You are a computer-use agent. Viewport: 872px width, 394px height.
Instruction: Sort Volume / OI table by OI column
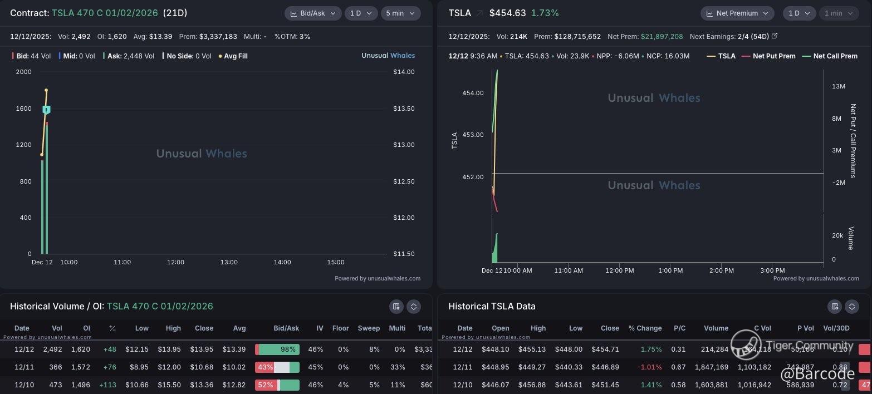(x=87, y=328)
